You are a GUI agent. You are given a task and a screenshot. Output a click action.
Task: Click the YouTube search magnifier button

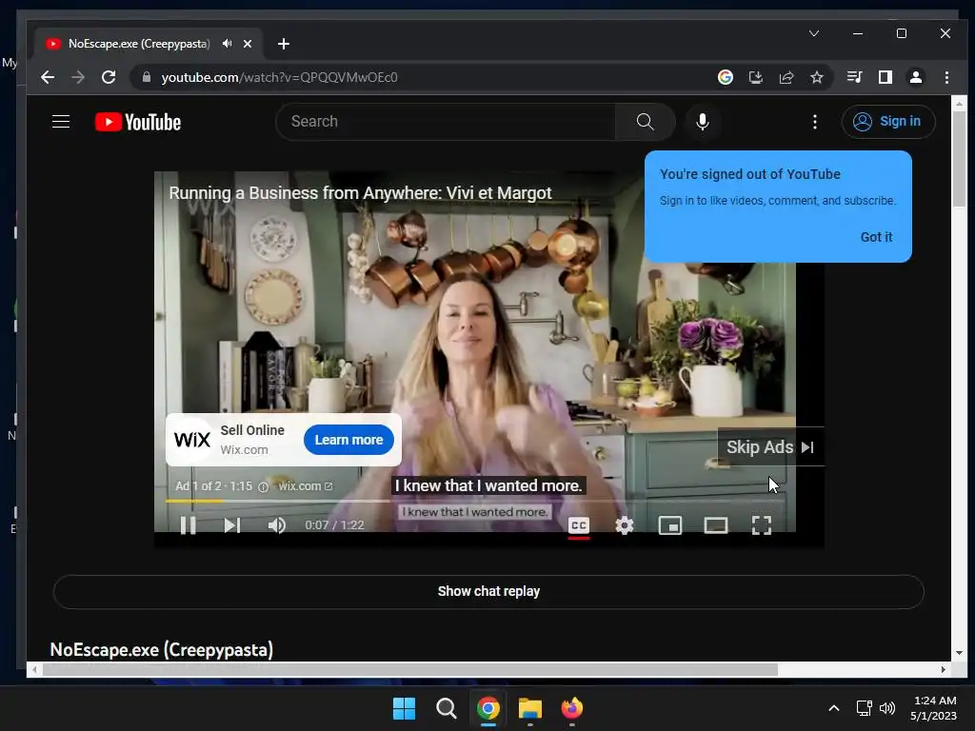point(645,121)
